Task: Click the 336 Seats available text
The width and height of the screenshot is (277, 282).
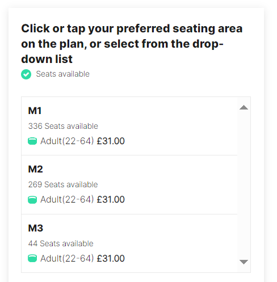Action: coord(63,126)
